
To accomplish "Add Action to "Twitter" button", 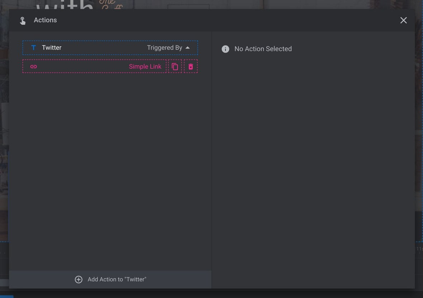I will [x=110, y=279].
